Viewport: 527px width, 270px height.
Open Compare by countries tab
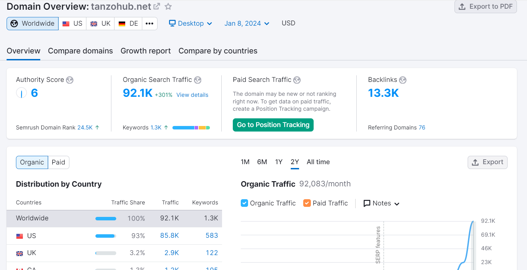[218, 51]
